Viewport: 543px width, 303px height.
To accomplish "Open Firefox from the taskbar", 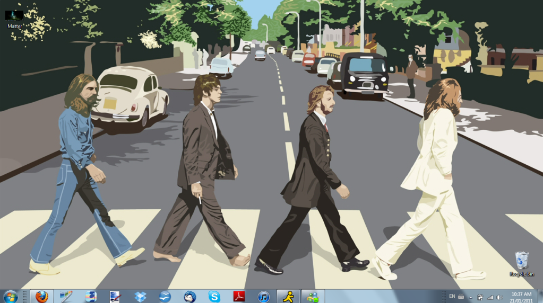I will click(x=41, y=296).
